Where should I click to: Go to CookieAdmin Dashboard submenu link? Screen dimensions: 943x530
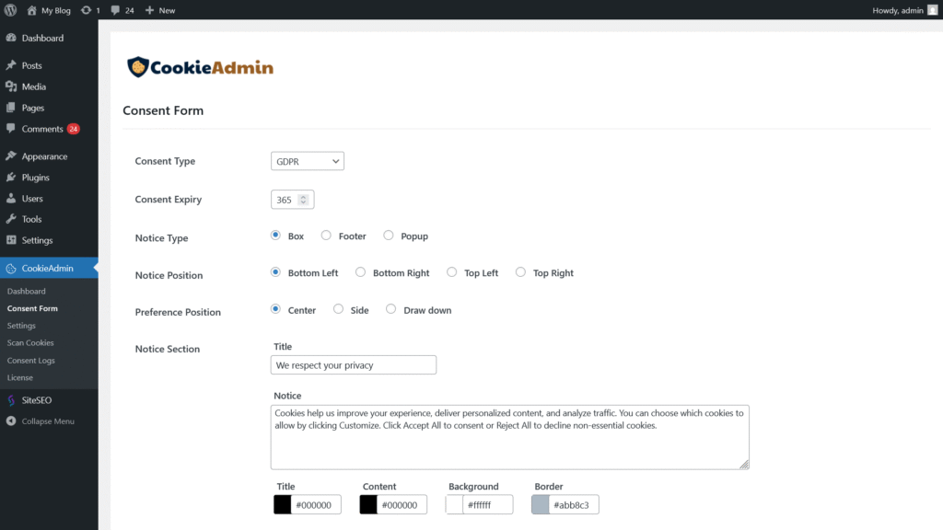click(27, 291)
